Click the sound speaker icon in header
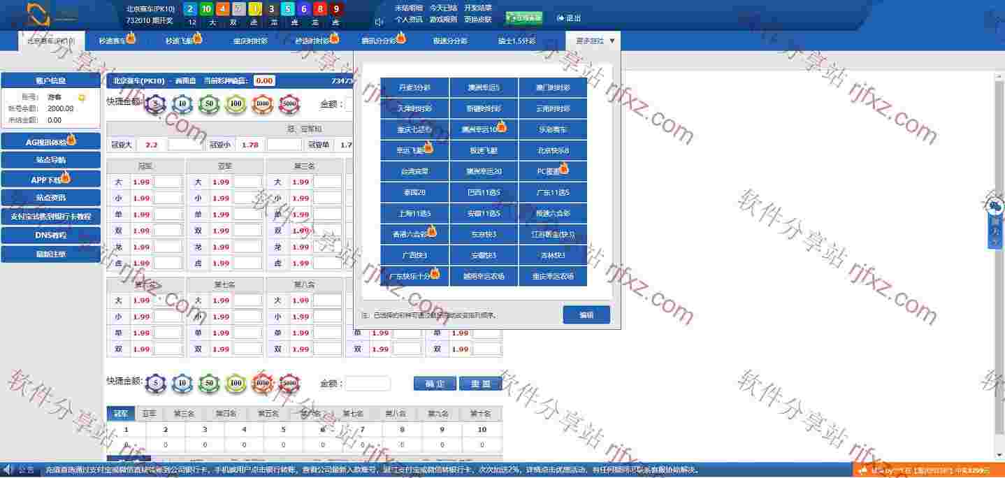1005x478 pixels. pyautogui.click(x=379, y=21)
